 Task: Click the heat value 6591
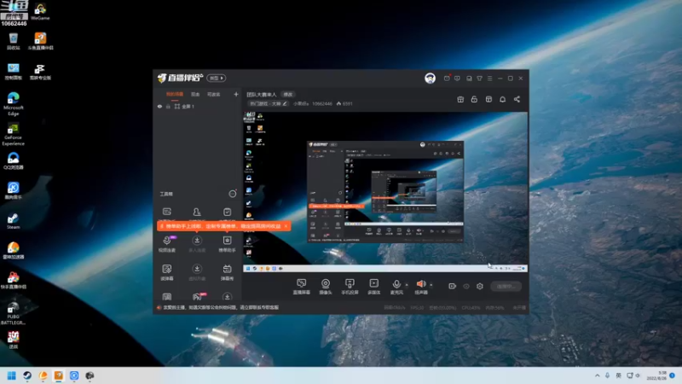(344, 103)
